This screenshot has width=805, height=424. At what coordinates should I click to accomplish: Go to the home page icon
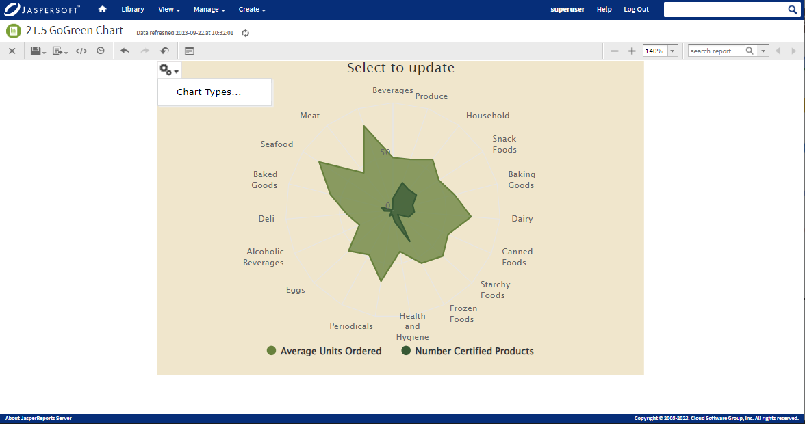coord(102,9)
